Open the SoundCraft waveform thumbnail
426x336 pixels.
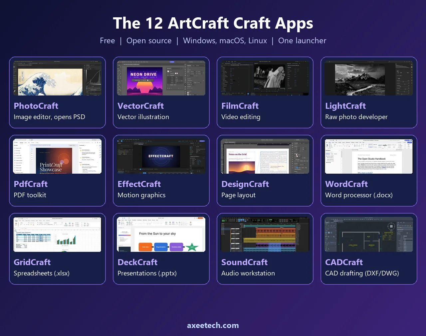[265, 234]
